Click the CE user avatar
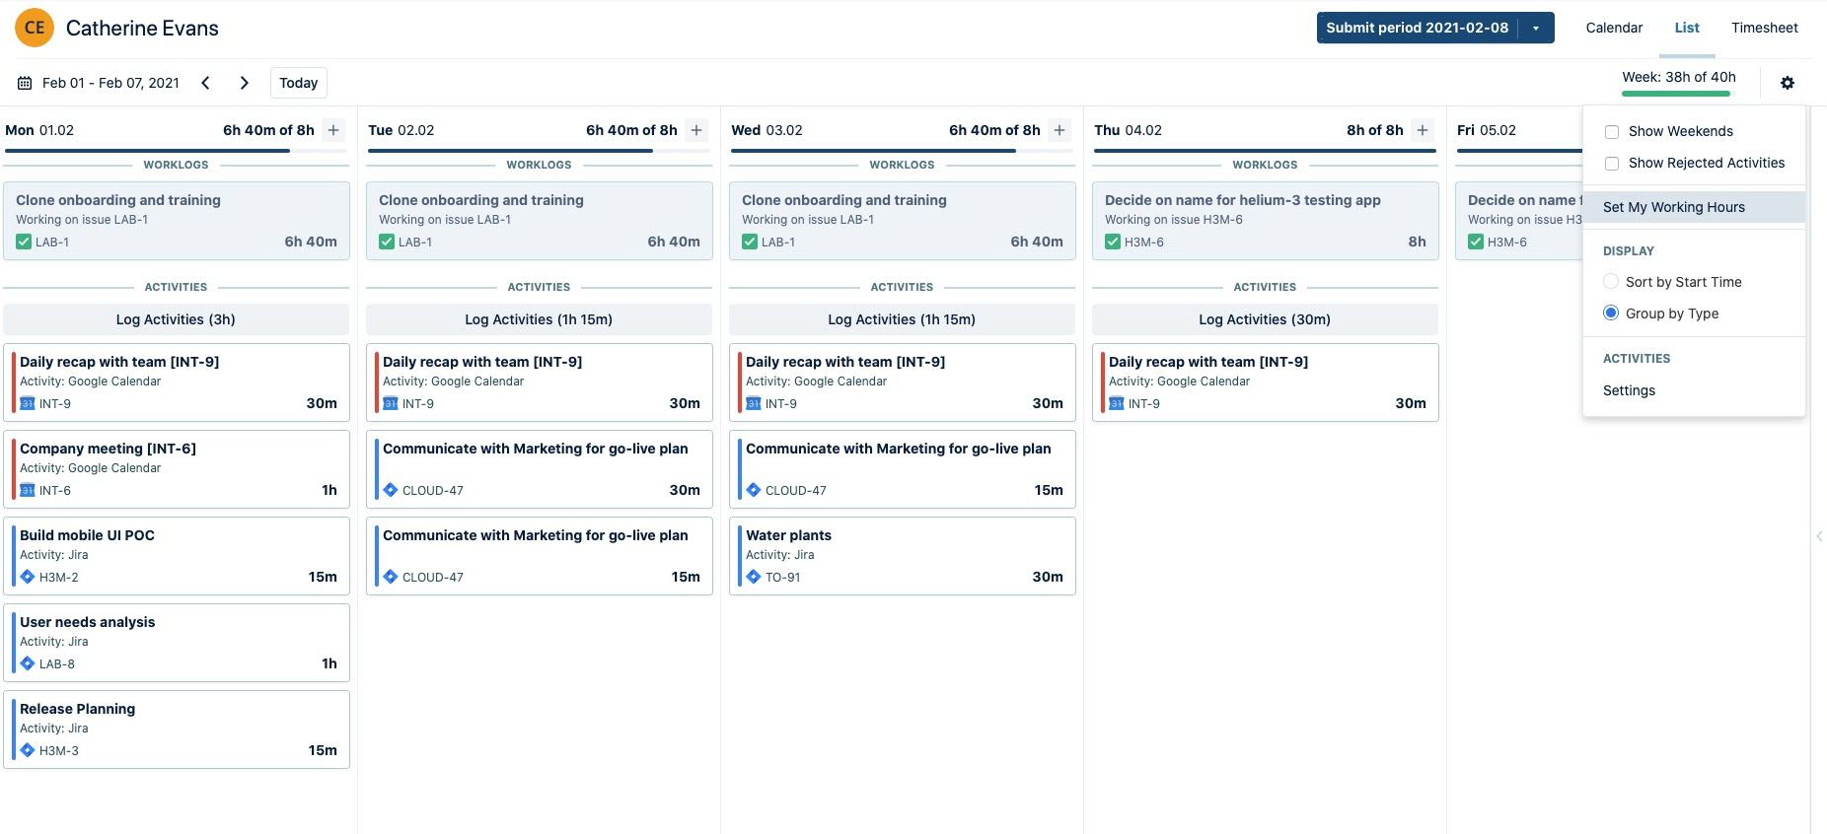Viewport: 1827px width, 834px height. 35,28
